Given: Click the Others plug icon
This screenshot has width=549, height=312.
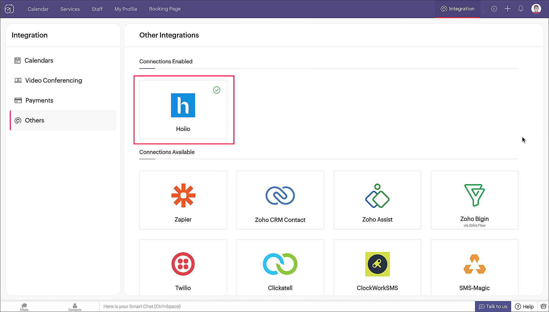Looking at the screenshot, I should click(18, 121).
